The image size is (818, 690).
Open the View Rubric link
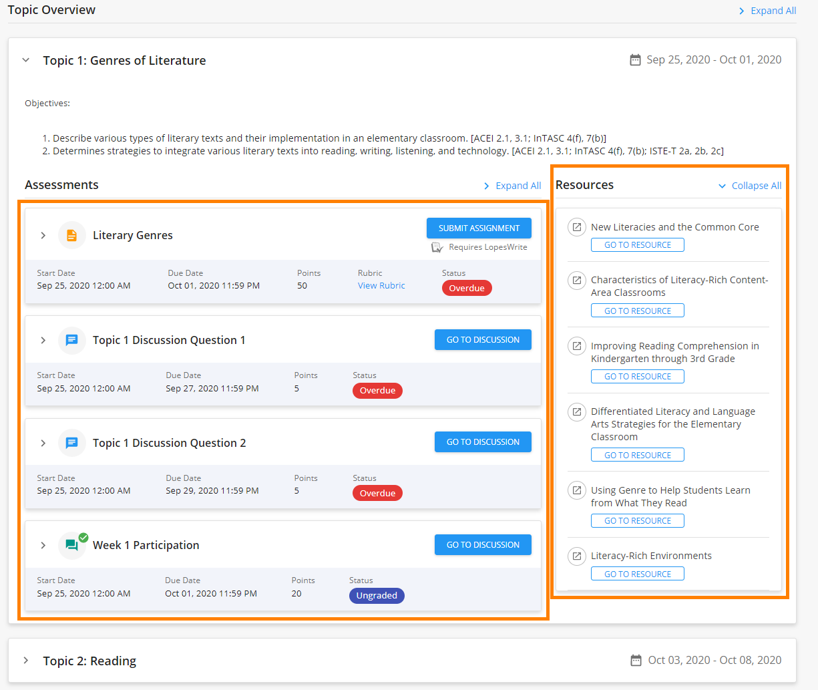[381, 285]
